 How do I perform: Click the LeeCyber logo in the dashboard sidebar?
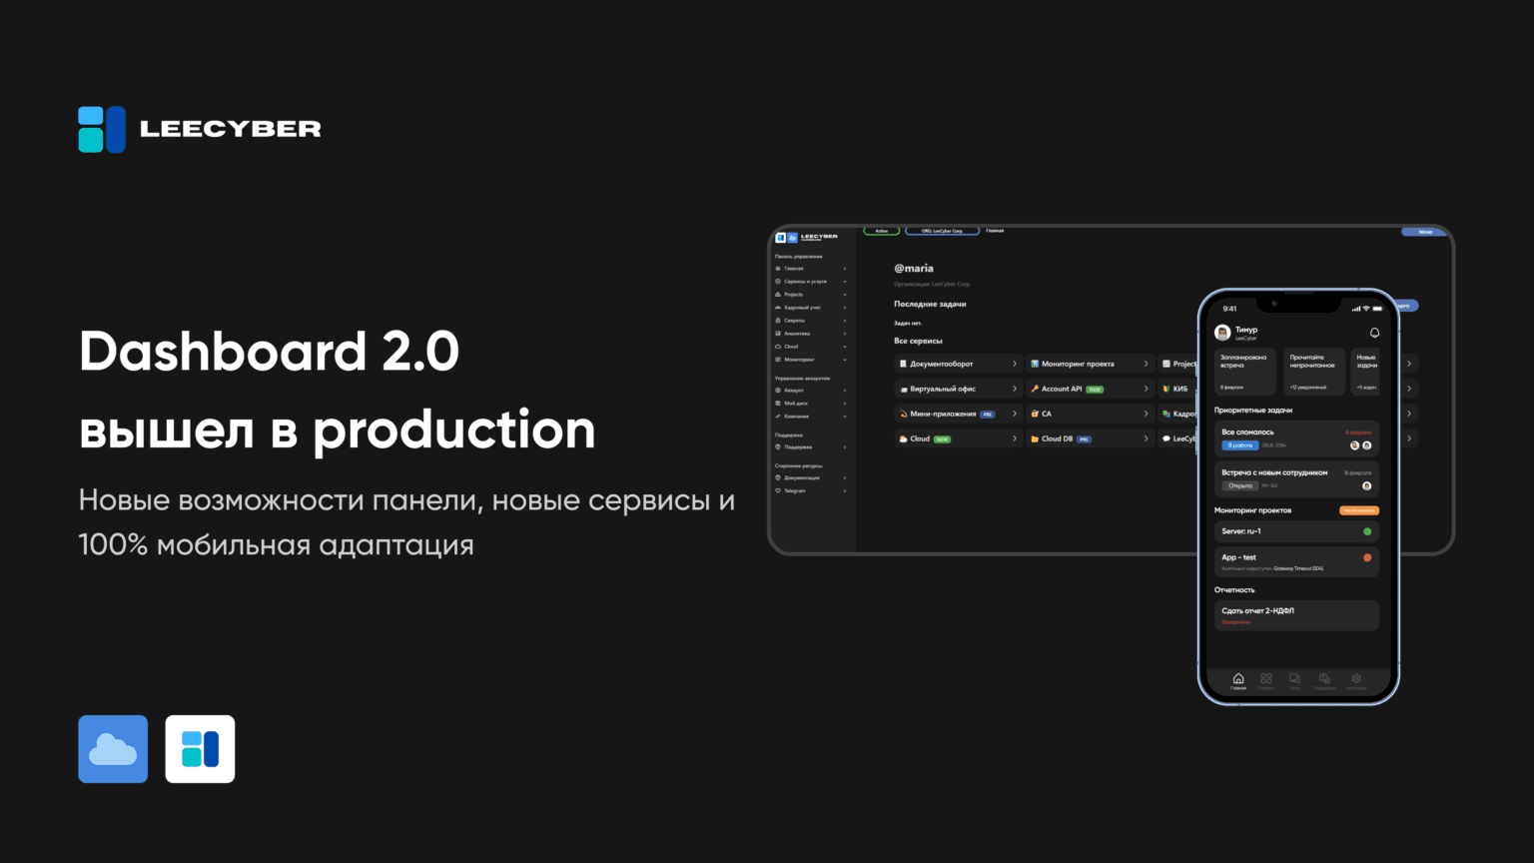click(804, 237)
